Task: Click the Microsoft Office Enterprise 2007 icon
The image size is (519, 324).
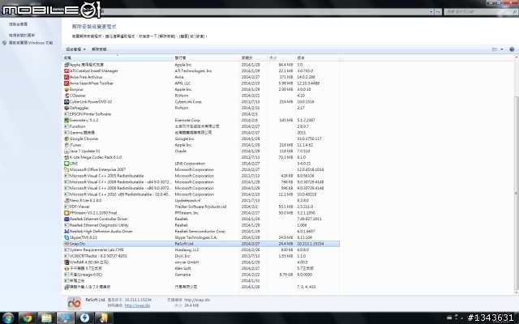Action: 66,169
